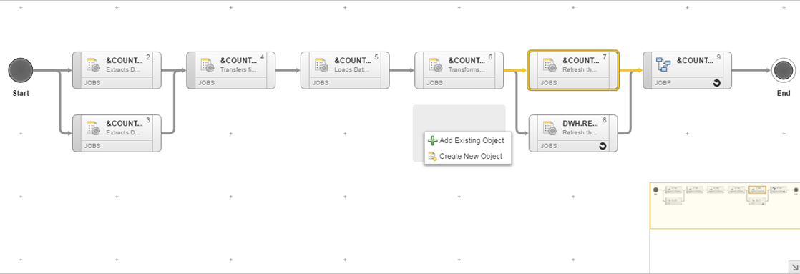Click the End node circle

pos(783,70)
